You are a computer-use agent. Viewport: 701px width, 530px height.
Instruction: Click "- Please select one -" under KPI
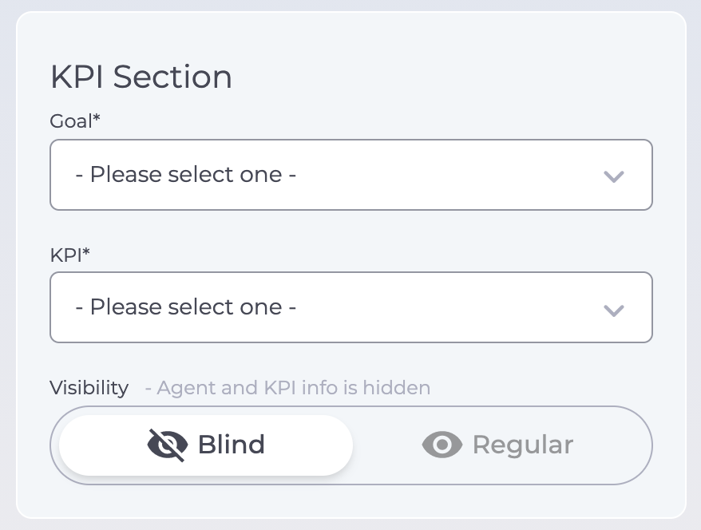click(186, 307)
